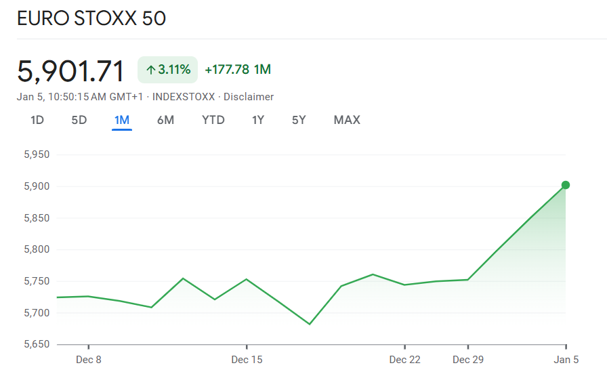The height and width of the screenshot is (376, 607).
Task: Click the Dec 29 date axis marker
Action: pos(468,359)
